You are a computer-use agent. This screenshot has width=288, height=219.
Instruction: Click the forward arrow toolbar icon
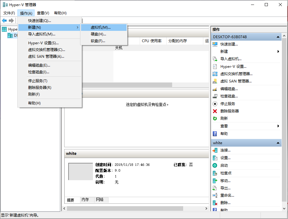tap(11, 20)
